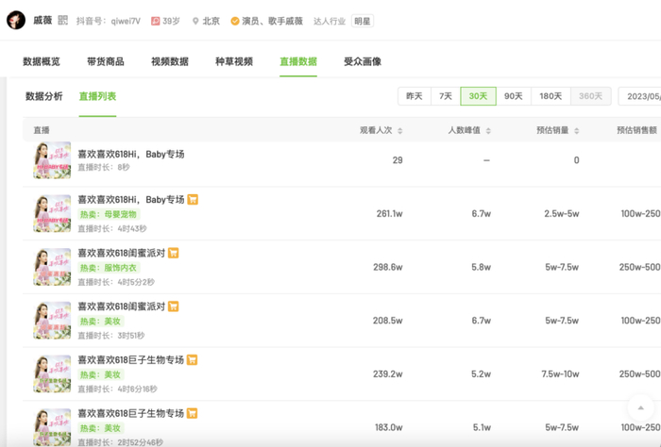This screenshot has width=661, height=447.
Task: Select the 7天 time range
Action: coord(445,96)
